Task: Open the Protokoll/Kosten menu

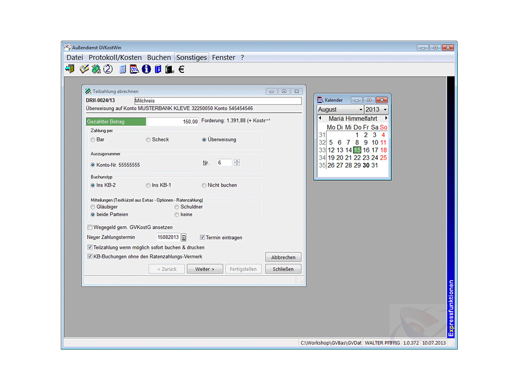Action: (115, 58)
